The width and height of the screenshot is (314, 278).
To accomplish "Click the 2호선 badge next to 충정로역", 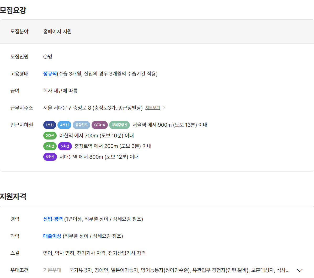I will point(50,146).
